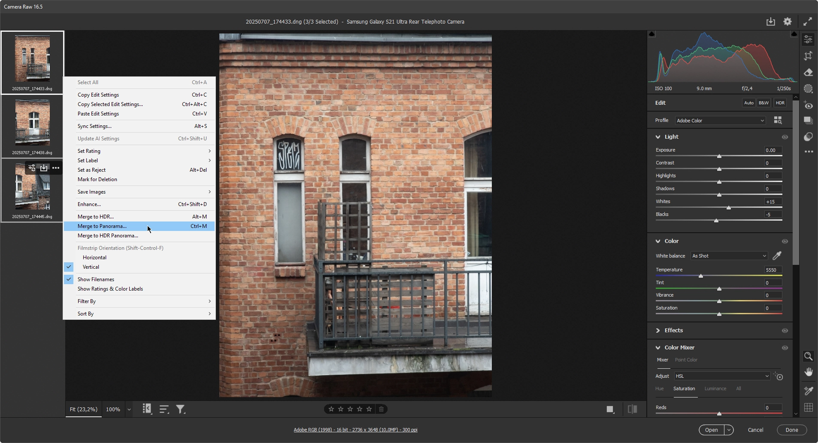
Task: Toggle the grid overlay icon
Action: coord(808,407)
